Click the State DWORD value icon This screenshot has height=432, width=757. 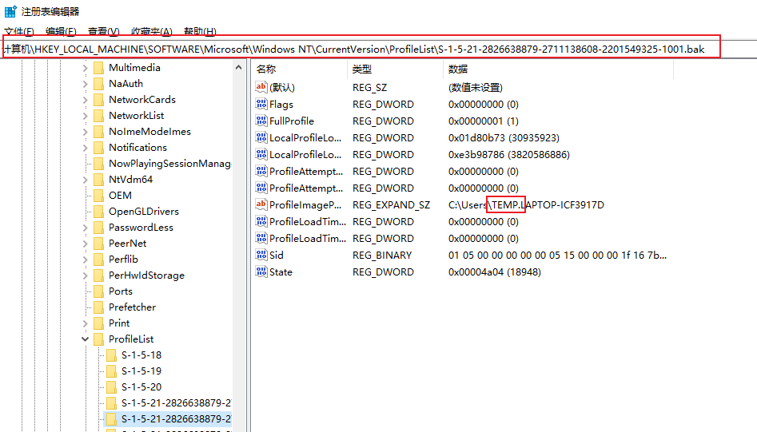pos(261,271)
